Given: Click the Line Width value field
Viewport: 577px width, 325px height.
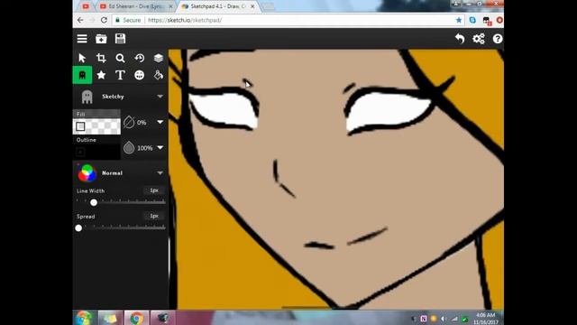Looking at the screenshot, I should [x=154, y=190].
